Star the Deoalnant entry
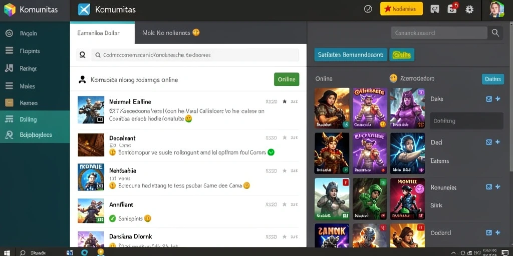Image resolution: width=513 pixels, height=256 pixels. (x=285, y=138)
